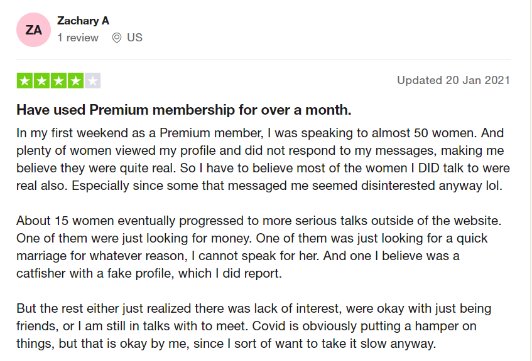Click the fourth green rating star

pos(75,80)
